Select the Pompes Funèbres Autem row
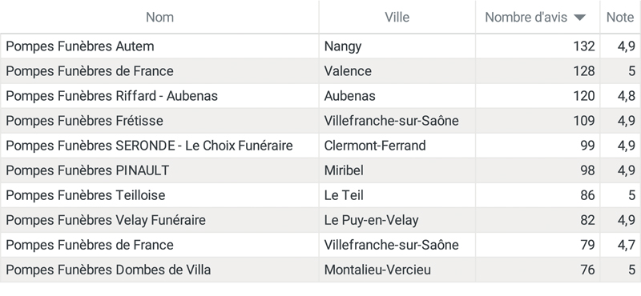Viewport: 641px width, 296px height. click(320, 46)
